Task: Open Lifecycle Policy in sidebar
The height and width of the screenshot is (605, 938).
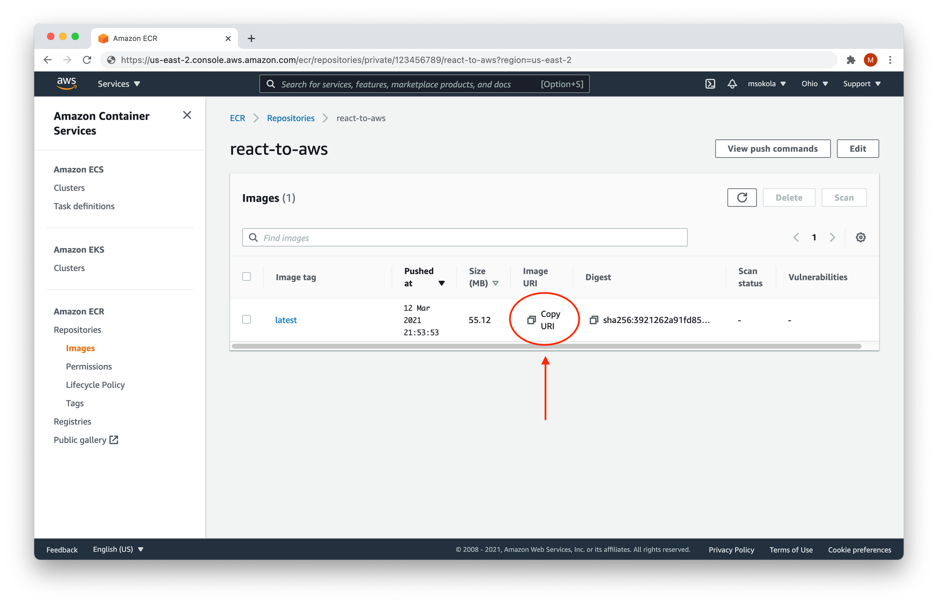Action: [95, 385]
